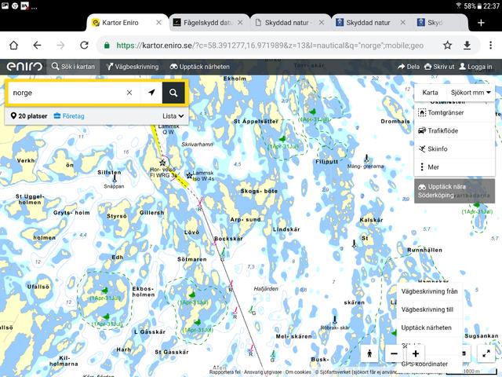Close the Kartor Eniro tab

click(x=158, y=23)
